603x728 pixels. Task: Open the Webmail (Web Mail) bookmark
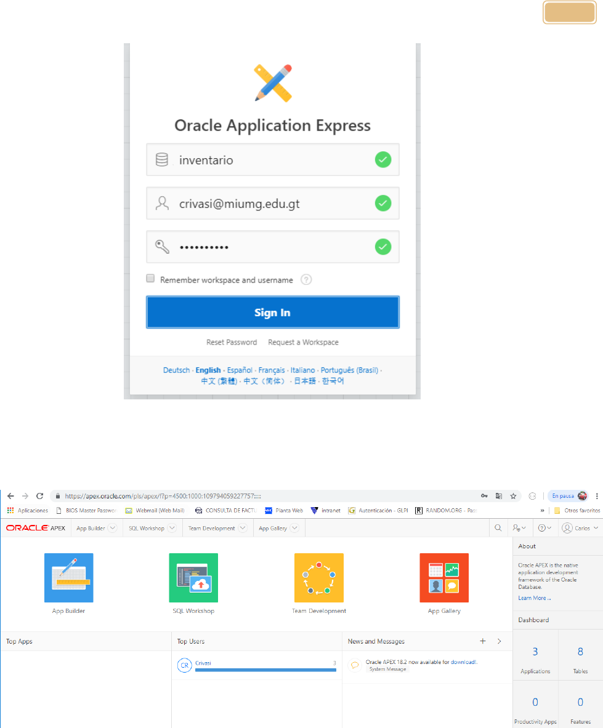pos(155,510)
